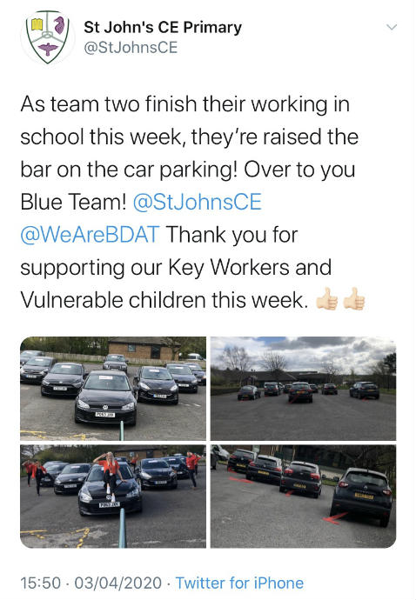Follow the @WeAreBDAT mention link
Viewport: 416px width, 600px height.
[x=90, y=235]
